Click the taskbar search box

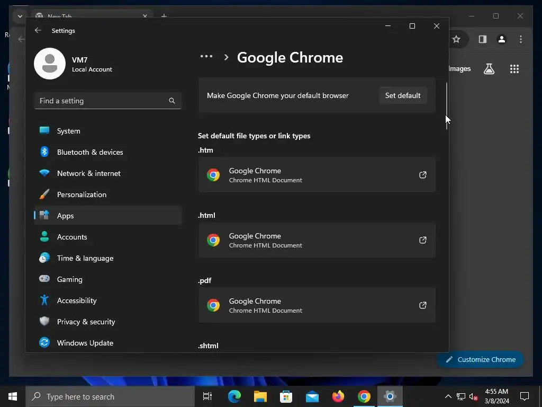pos(110,396)
